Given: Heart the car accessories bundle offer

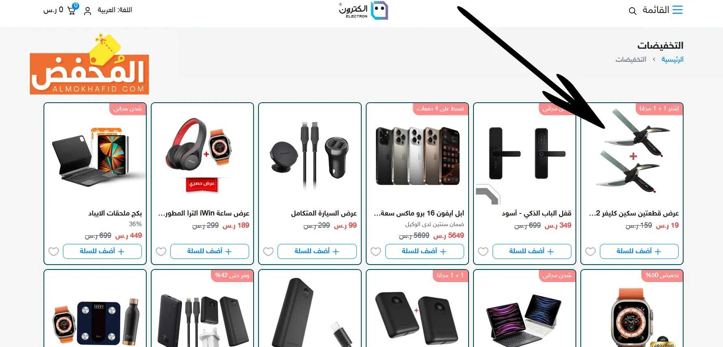Looking at the screenshot, I should click(x=268, y=252).
